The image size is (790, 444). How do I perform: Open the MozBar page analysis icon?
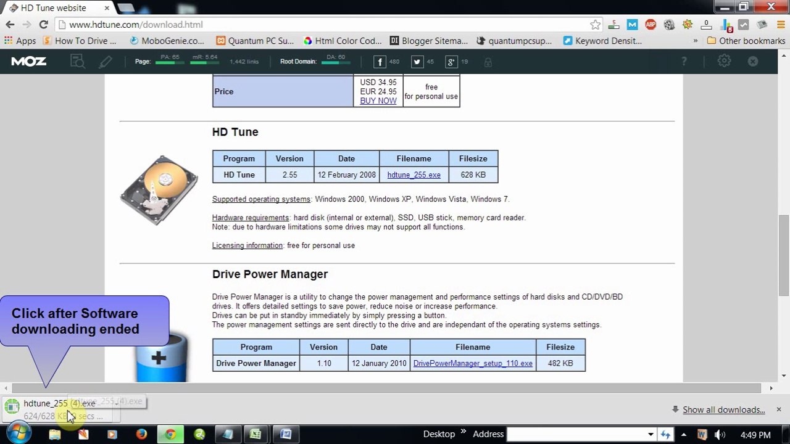[77, 61]
